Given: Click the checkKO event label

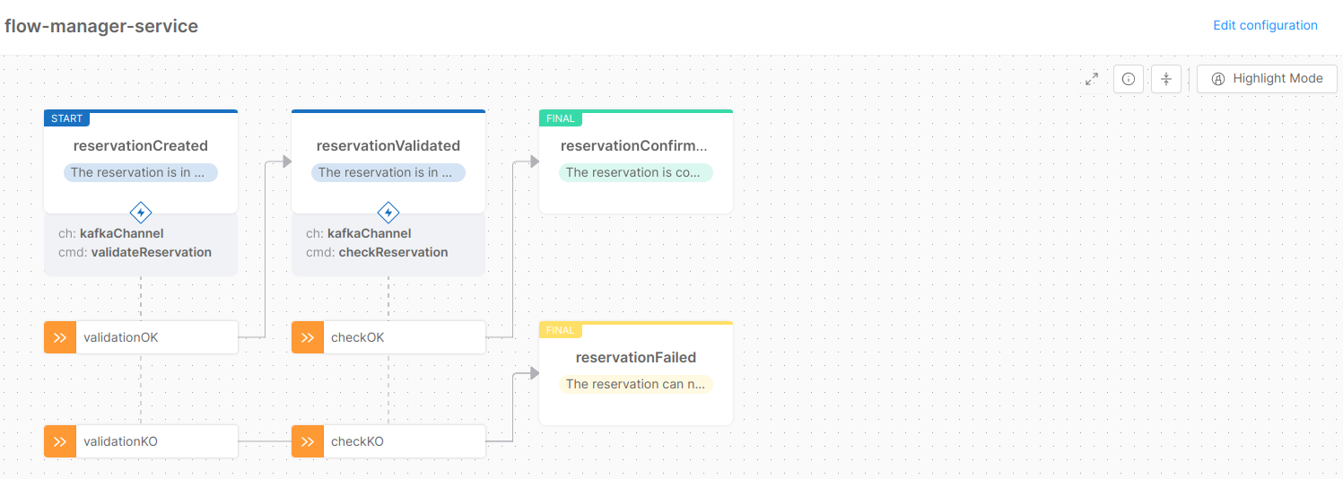Looking at the screenshot, I should (x=357, y=442).
